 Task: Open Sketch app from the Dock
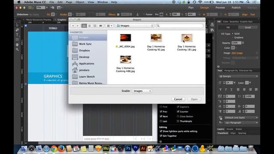pos(98,148)
